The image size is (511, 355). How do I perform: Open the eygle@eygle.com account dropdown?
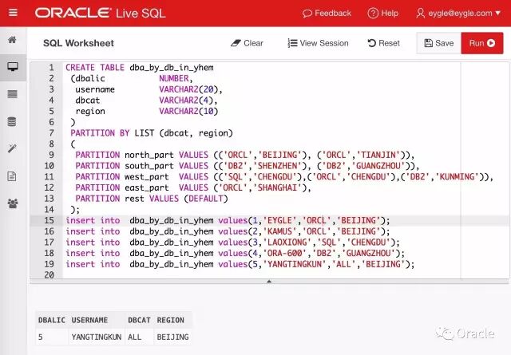(x=458, y=14)
